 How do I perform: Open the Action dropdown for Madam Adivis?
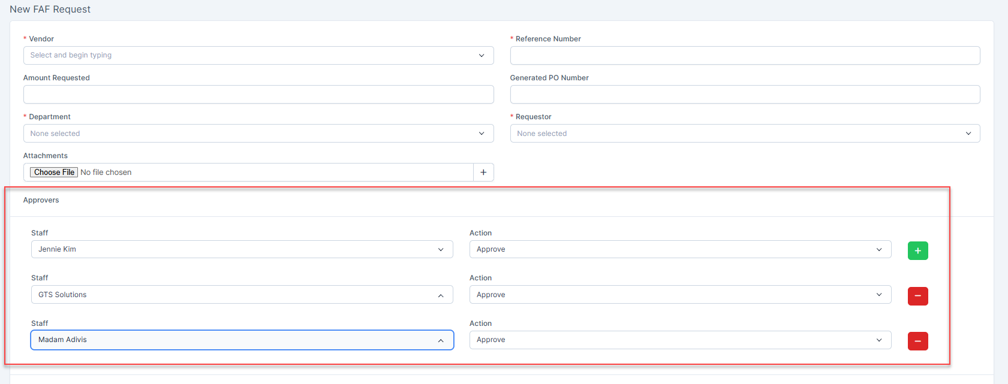(679, 340)
